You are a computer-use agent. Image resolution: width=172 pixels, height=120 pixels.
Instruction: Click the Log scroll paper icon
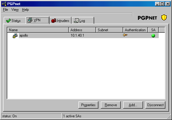coord(76,21)
